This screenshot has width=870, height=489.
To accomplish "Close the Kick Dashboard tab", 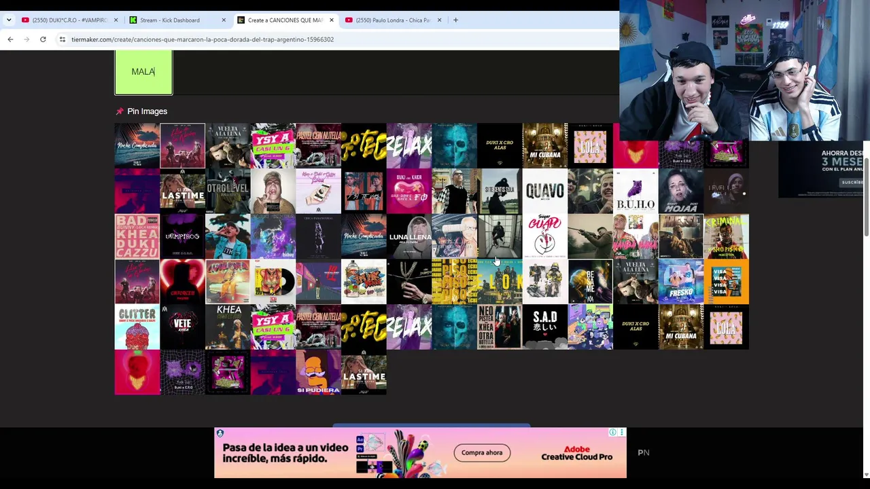I will [x=224, y=20].
